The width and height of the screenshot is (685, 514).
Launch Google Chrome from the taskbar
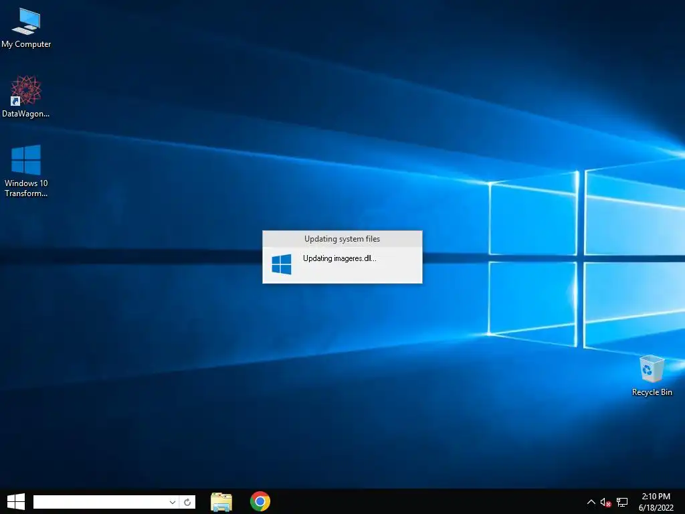click(260, 501)
